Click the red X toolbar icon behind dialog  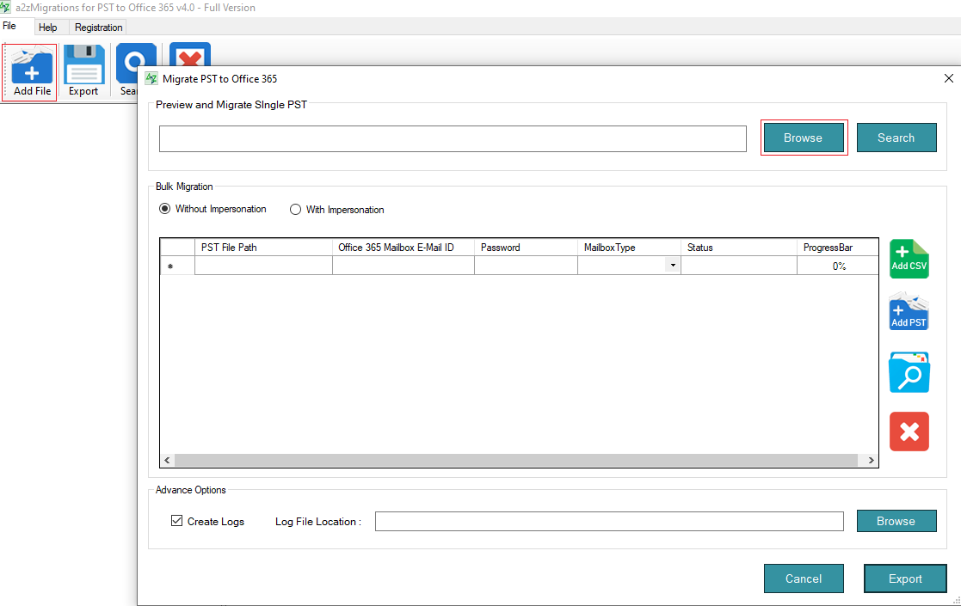coord(190,54)
